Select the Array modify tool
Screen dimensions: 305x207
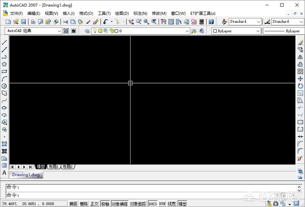[300, 71]
